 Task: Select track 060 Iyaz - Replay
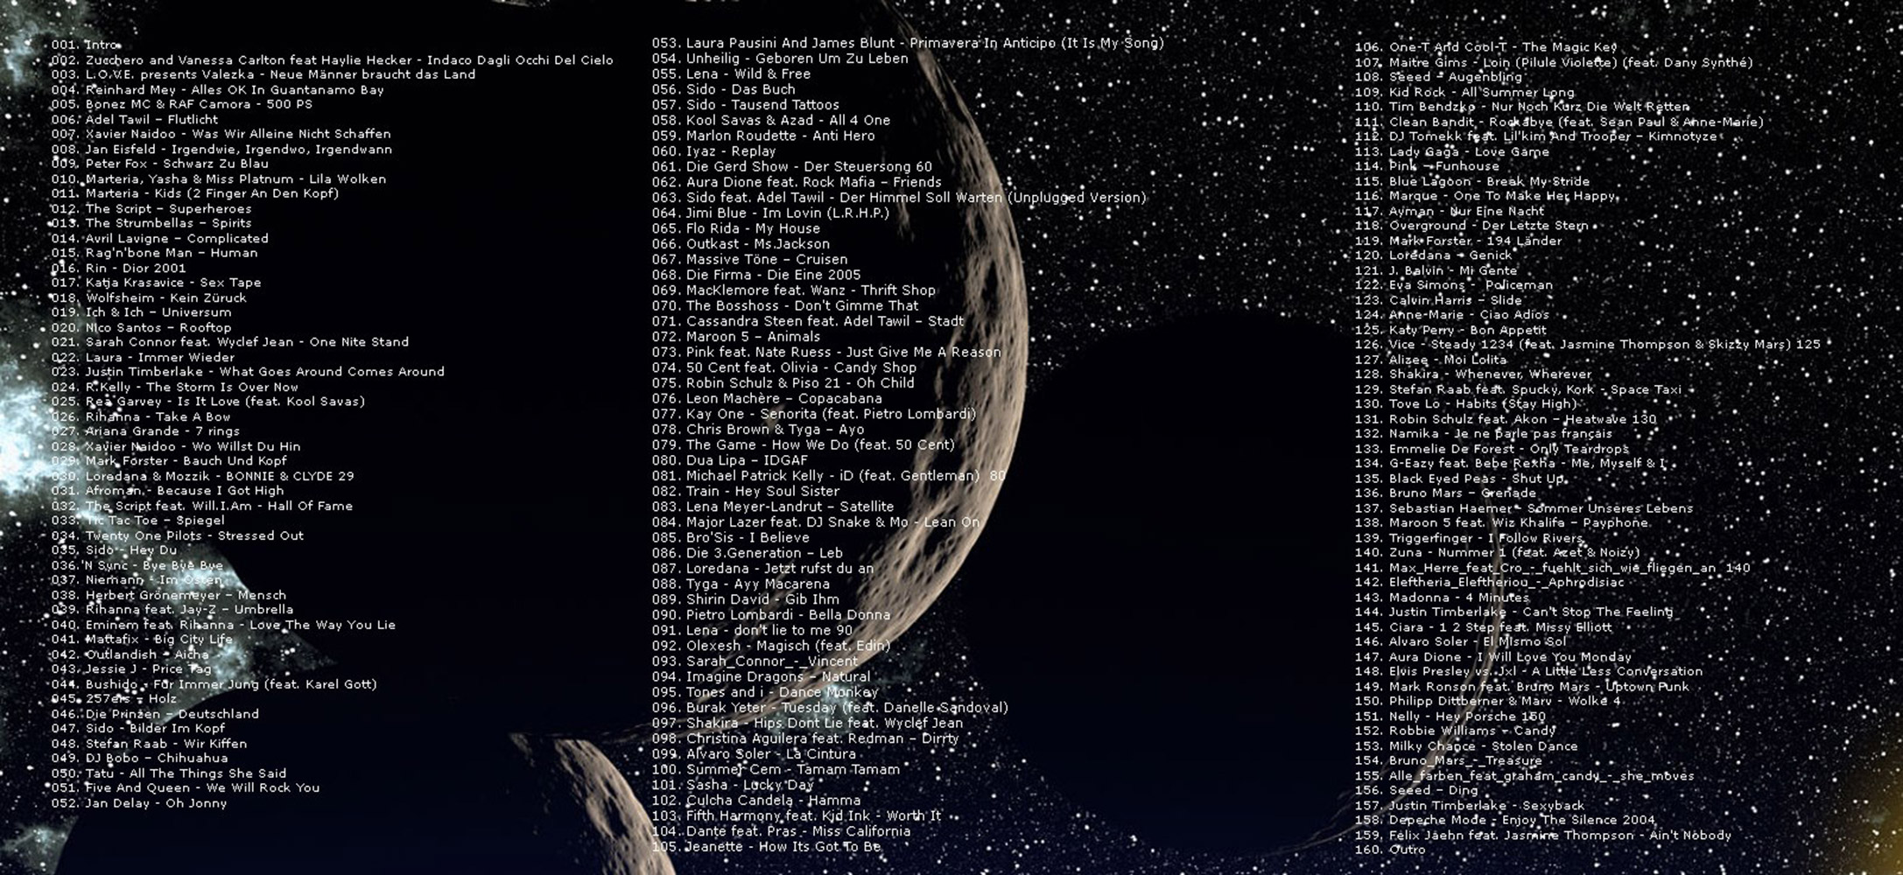coord(713,151)
